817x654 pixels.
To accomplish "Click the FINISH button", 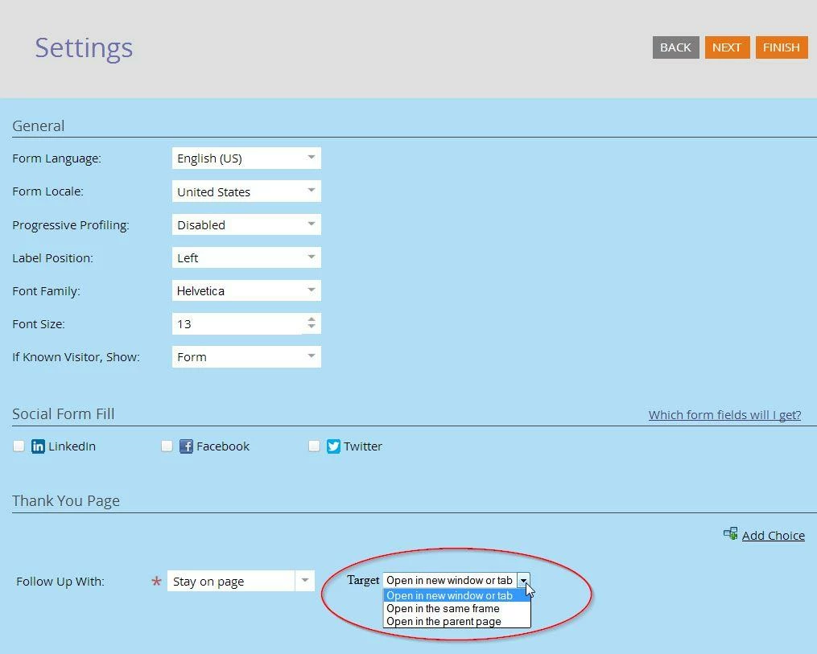I will tap(782, 47).
